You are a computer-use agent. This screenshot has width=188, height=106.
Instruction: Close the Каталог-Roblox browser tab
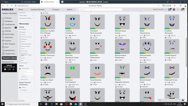click(58, 2)
